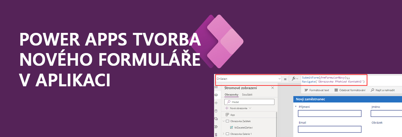Click the Nový zaměstnanec form header
The width and height of the screenshot is (402, 137).
tap(347, 99)
